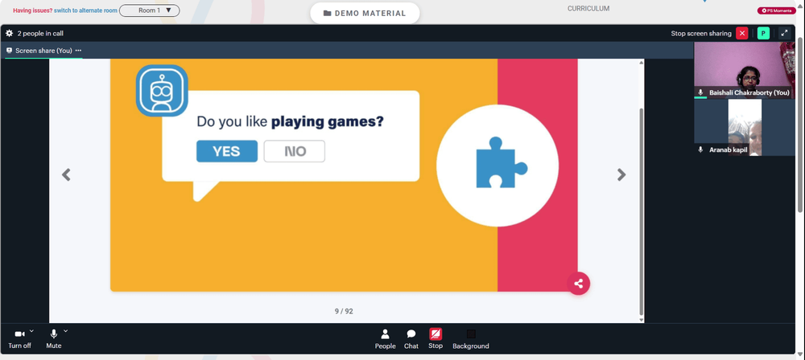Select Baishali Chakraborty video tile

745,70
